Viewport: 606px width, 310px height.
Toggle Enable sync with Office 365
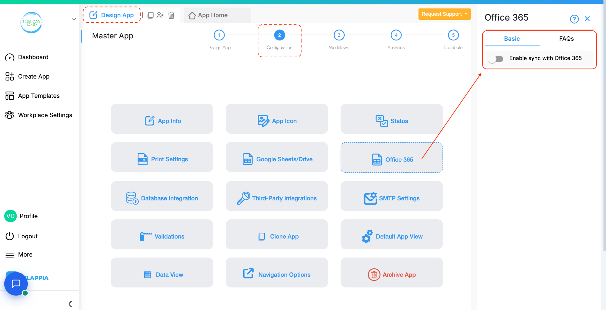(x=496, y=59)
